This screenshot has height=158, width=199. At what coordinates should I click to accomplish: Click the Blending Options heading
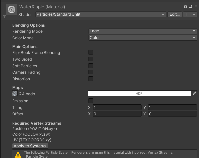point(29,25)
